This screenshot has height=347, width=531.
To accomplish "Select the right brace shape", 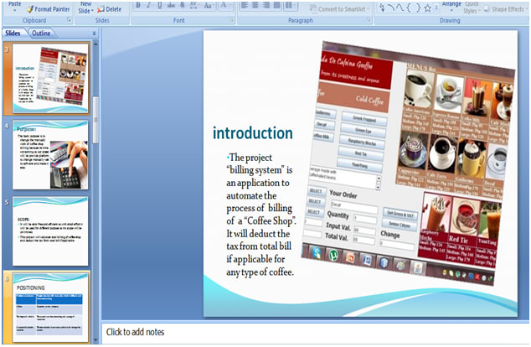I will (x=418, y=8).
